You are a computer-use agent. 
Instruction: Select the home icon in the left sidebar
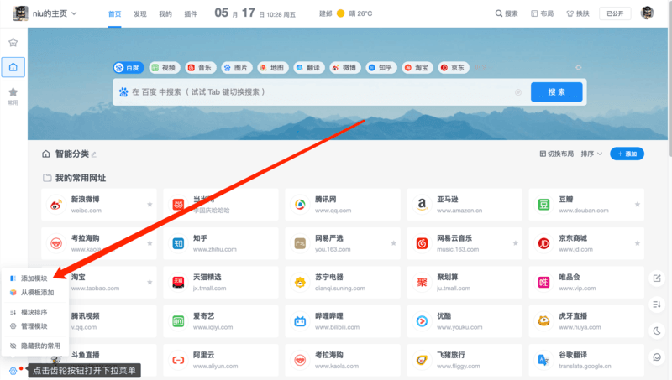point(13,67)
